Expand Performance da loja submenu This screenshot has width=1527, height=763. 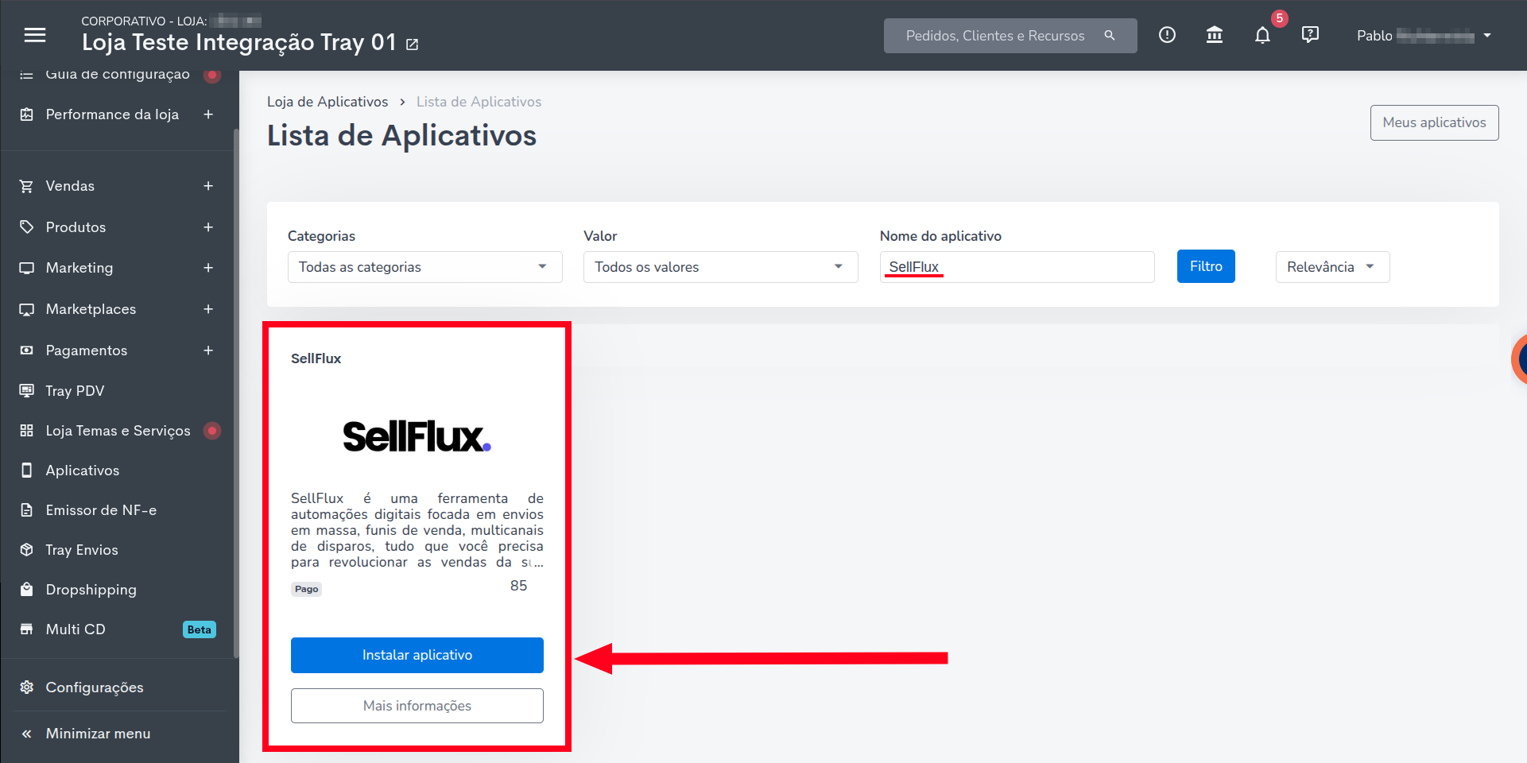(x=208, y=114)
